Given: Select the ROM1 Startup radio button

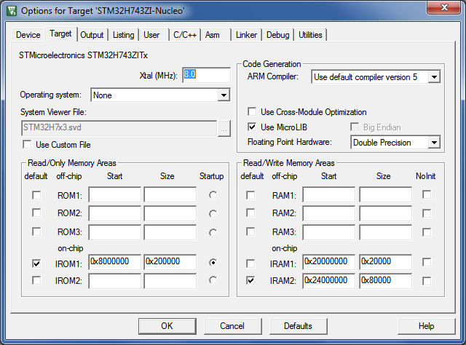Looking at the screenshot, I should [x=213, y=195].
